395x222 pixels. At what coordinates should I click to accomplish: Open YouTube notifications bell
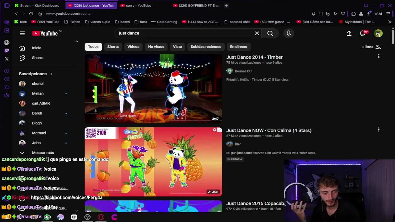coord(363,33)
